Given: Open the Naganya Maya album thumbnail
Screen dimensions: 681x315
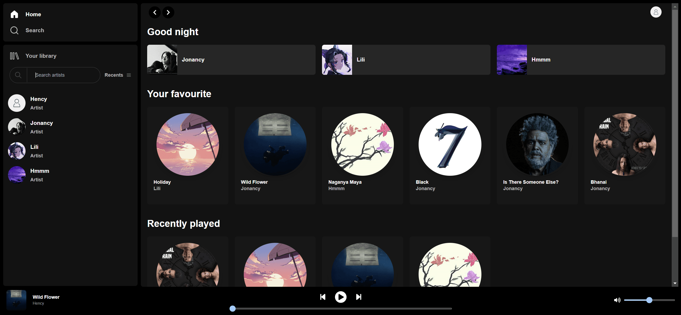Looking at the screenshot, I should pyautogui.click(x=362, y=144).
